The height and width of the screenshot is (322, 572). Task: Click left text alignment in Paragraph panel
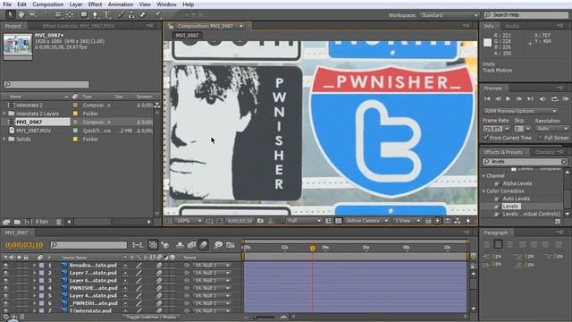click(x=487, y=244)
